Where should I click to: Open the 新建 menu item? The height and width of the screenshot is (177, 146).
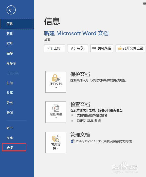coord(17,33)
